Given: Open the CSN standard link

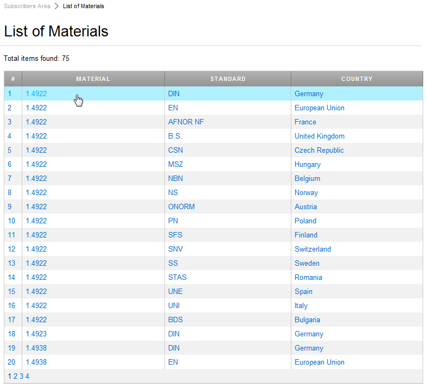Looking at the screenshot, I should click(x=175, y=150).
